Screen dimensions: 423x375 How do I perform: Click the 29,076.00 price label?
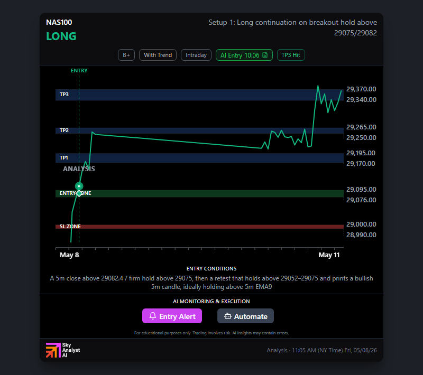[361, 200]
